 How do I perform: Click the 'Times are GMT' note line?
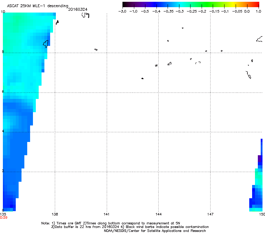(x=111, y=223)
